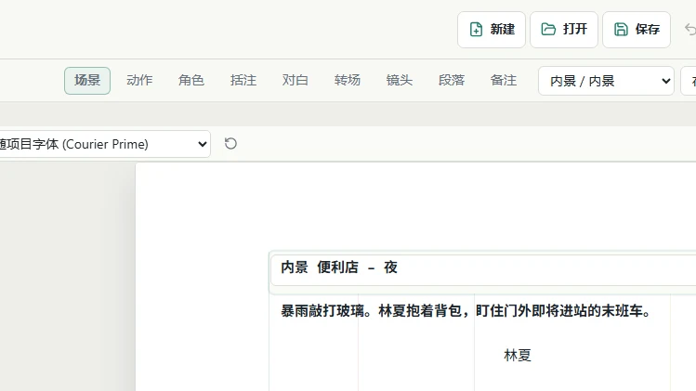Open a file with 打开 button

click(564, 30)
